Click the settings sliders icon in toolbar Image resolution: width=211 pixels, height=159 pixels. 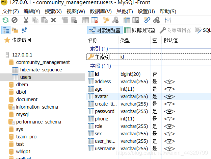[168, 20]
